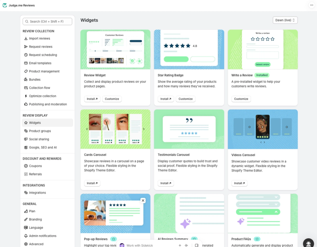Click the Referrals icon

[x=26, y=174]
